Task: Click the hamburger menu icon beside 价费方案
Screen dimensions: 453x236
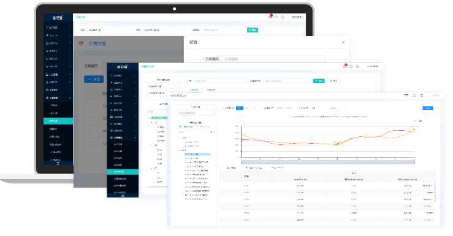Action: (81, 43)
